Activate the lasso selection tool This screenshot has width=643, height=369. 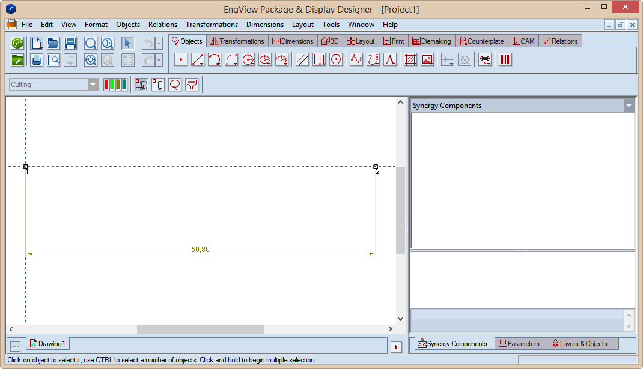pos(175,85)
